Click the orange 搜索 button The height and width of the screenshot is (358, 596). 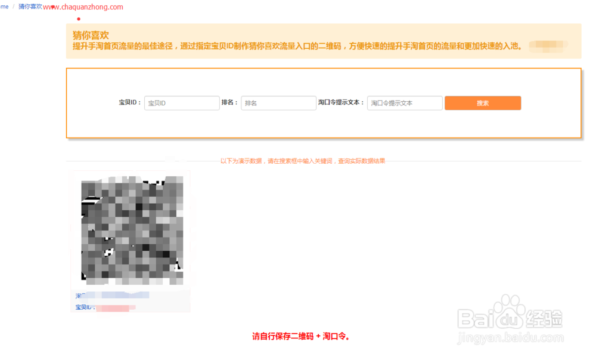click(x=483, y=103)
